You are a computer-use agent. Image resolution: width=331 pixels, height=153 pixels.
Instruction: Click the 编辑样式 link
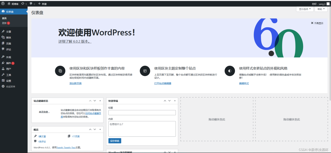[x=244, y=83]
